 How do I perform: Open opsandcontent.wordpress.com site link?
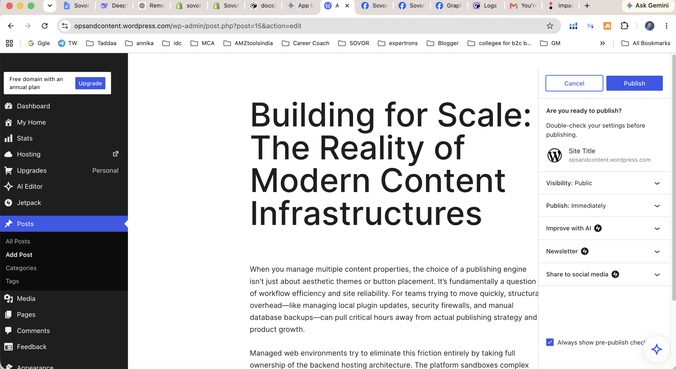[x=609, y=160]
